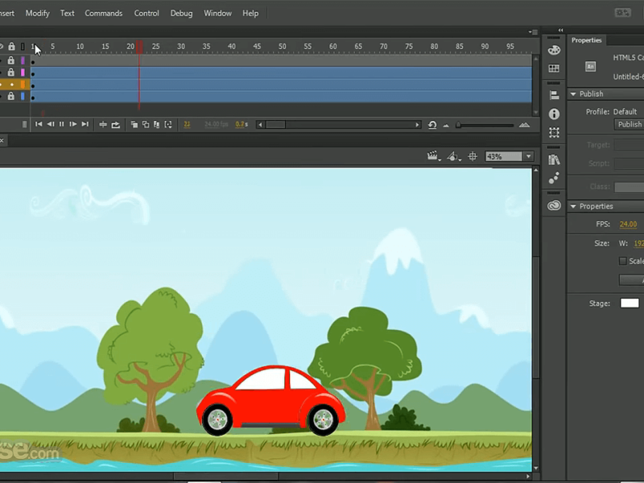The width and height of the screenshot is (644, 483).
Task: Open the Commands menu
Action: (104, 13)
